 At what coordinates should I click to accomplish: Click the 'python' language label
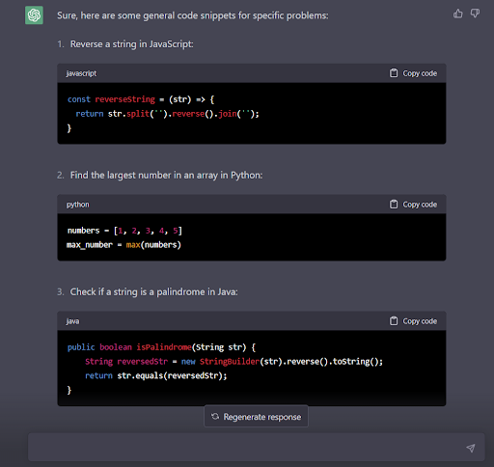pos(78,205)
